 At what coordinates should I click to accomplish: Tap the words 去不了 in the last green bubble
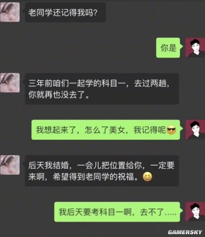(152, 212)
